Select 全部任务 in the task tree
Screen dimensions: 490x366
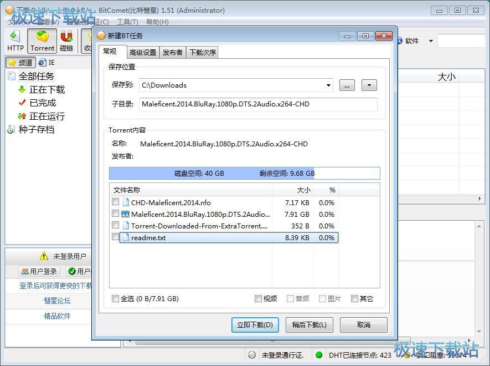coord(36,76)
